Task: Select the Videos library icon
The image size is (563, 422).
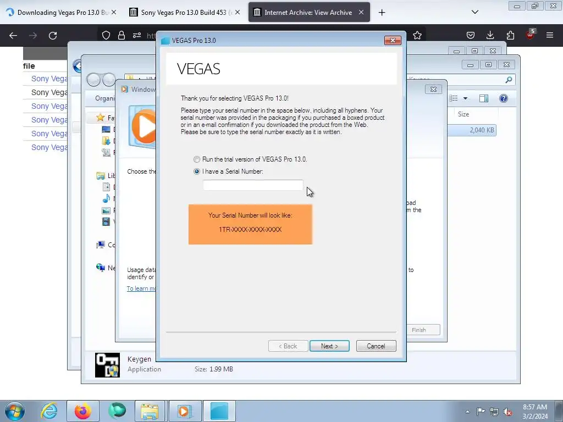Action: click(x=106, y=222)
